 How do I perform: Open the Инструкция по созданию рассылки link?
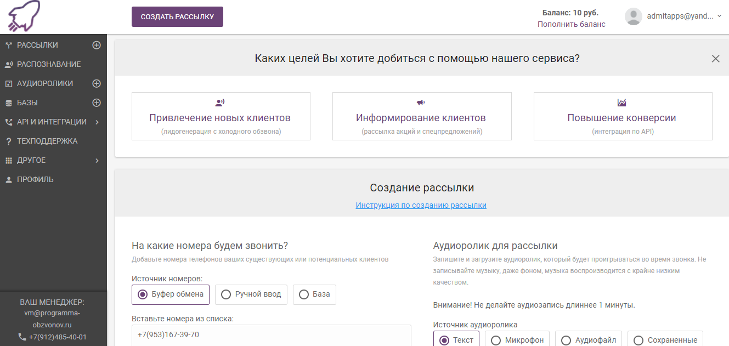[x=421, y=205]
